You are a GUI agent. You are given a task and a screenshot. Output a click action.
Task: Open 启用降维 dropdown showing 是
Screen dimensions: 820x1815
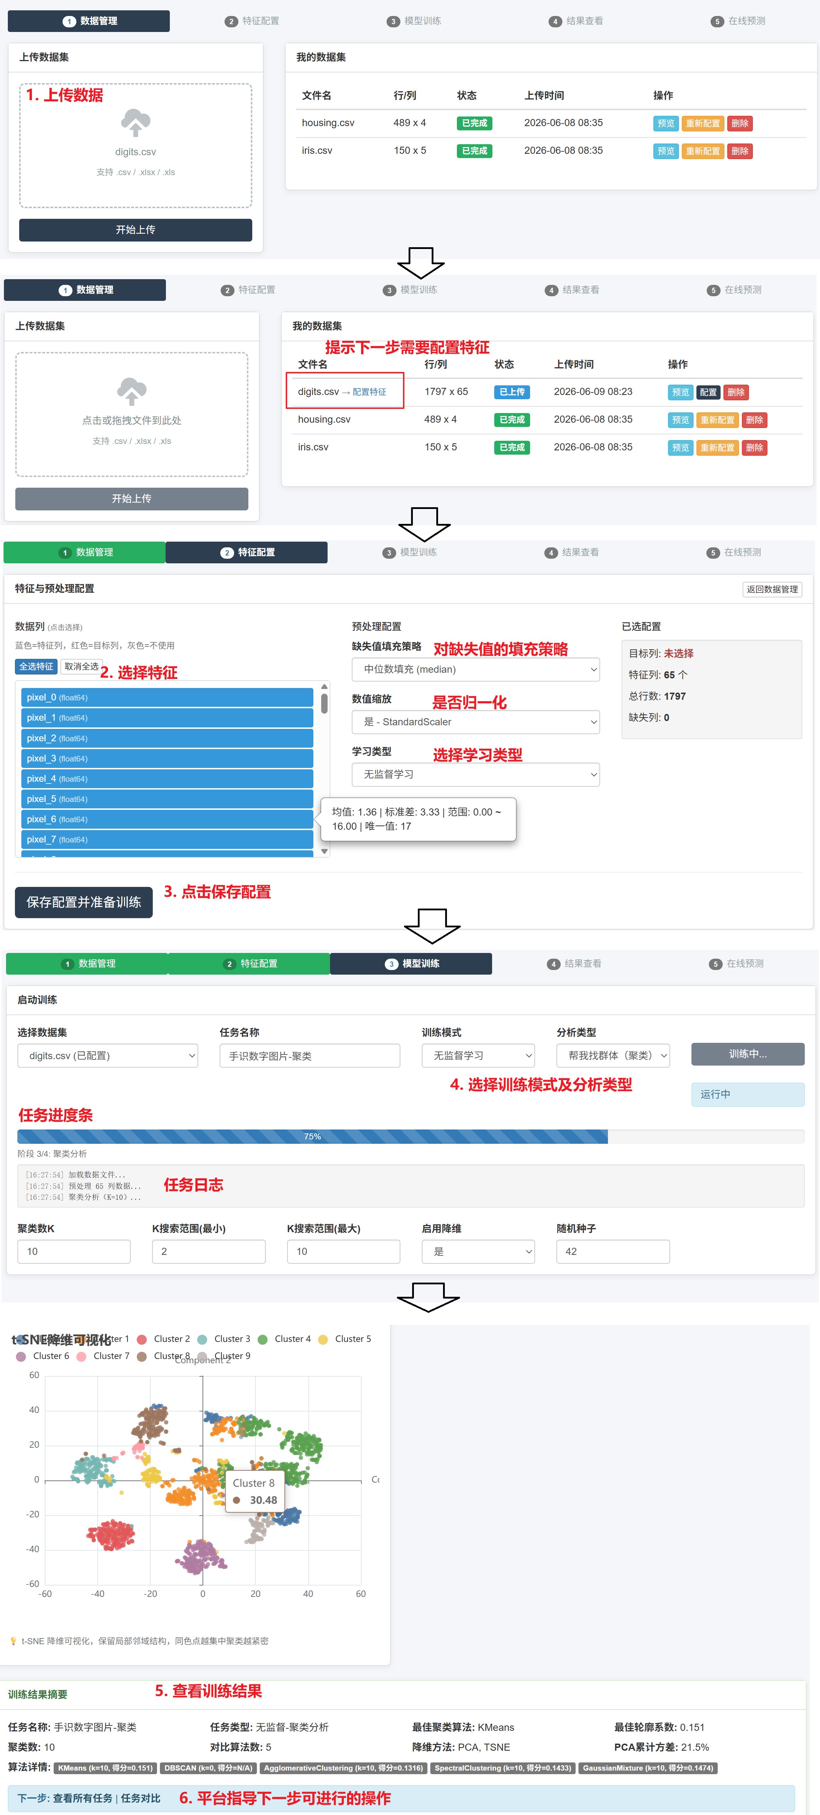click(478, 1251)
